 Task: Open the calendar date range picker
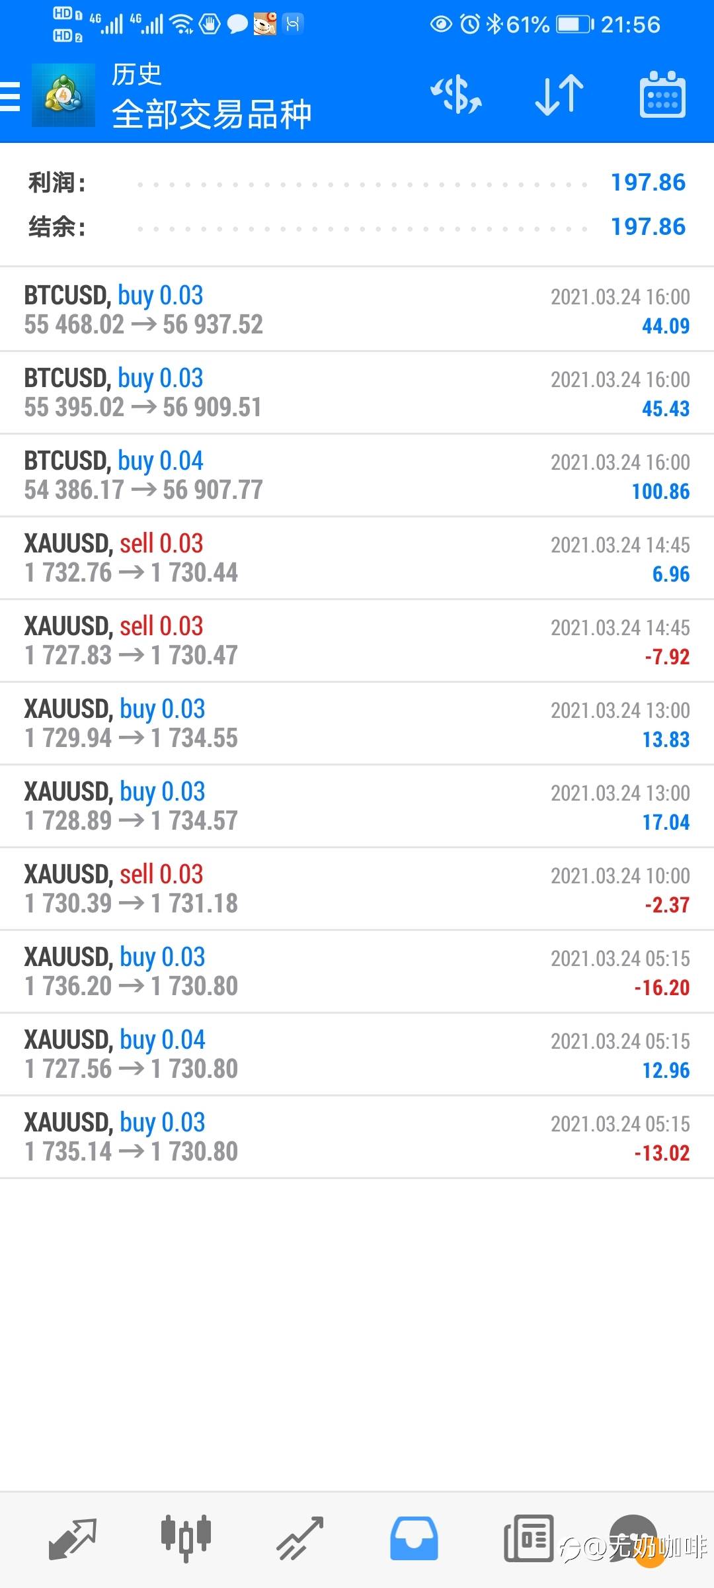(x=662, y=95)
